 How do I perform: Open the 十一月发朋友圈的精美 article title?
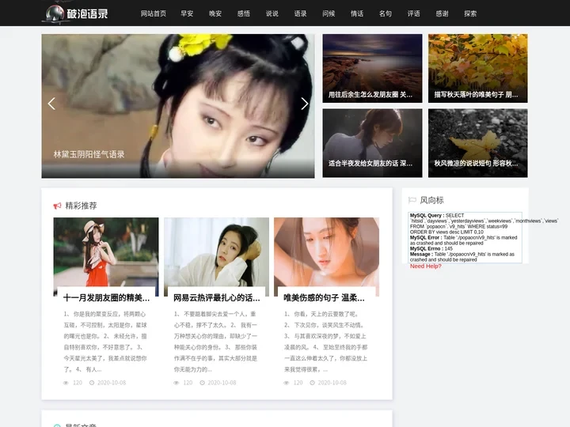coord(107,298)
